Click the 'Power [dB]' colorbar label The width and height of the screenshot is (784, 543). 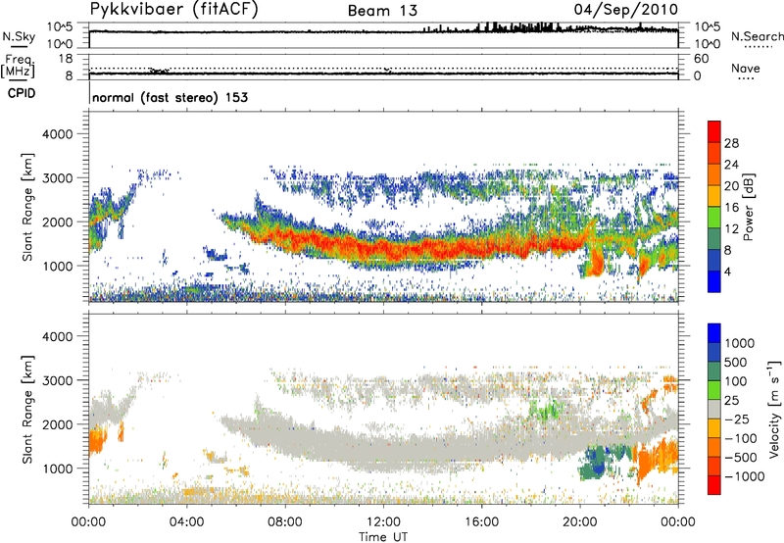[748, 207]
